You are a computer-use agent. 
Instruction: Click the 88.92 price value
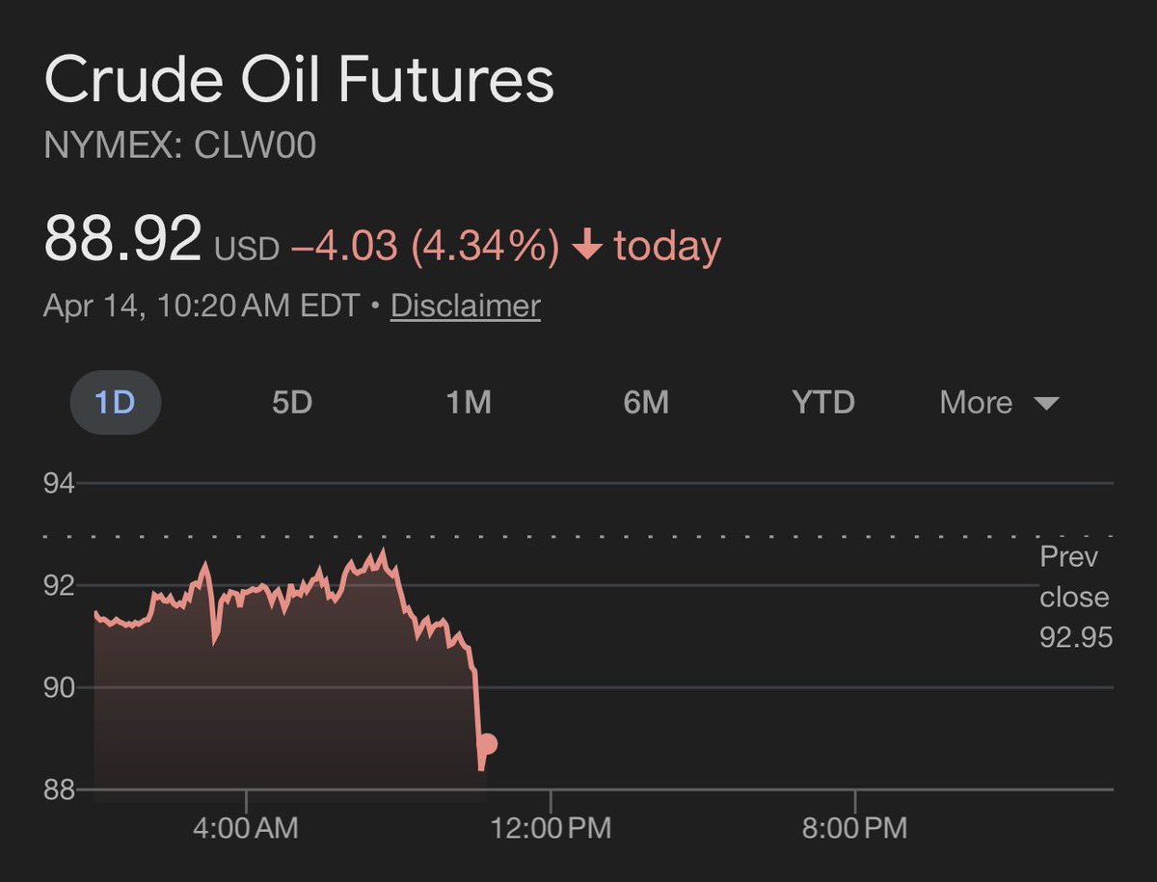pos(122,239)
